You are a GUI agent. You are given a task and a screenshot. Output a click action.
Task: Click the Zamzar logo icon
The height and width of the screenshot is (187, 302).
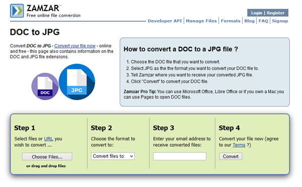tap(17, 11)
